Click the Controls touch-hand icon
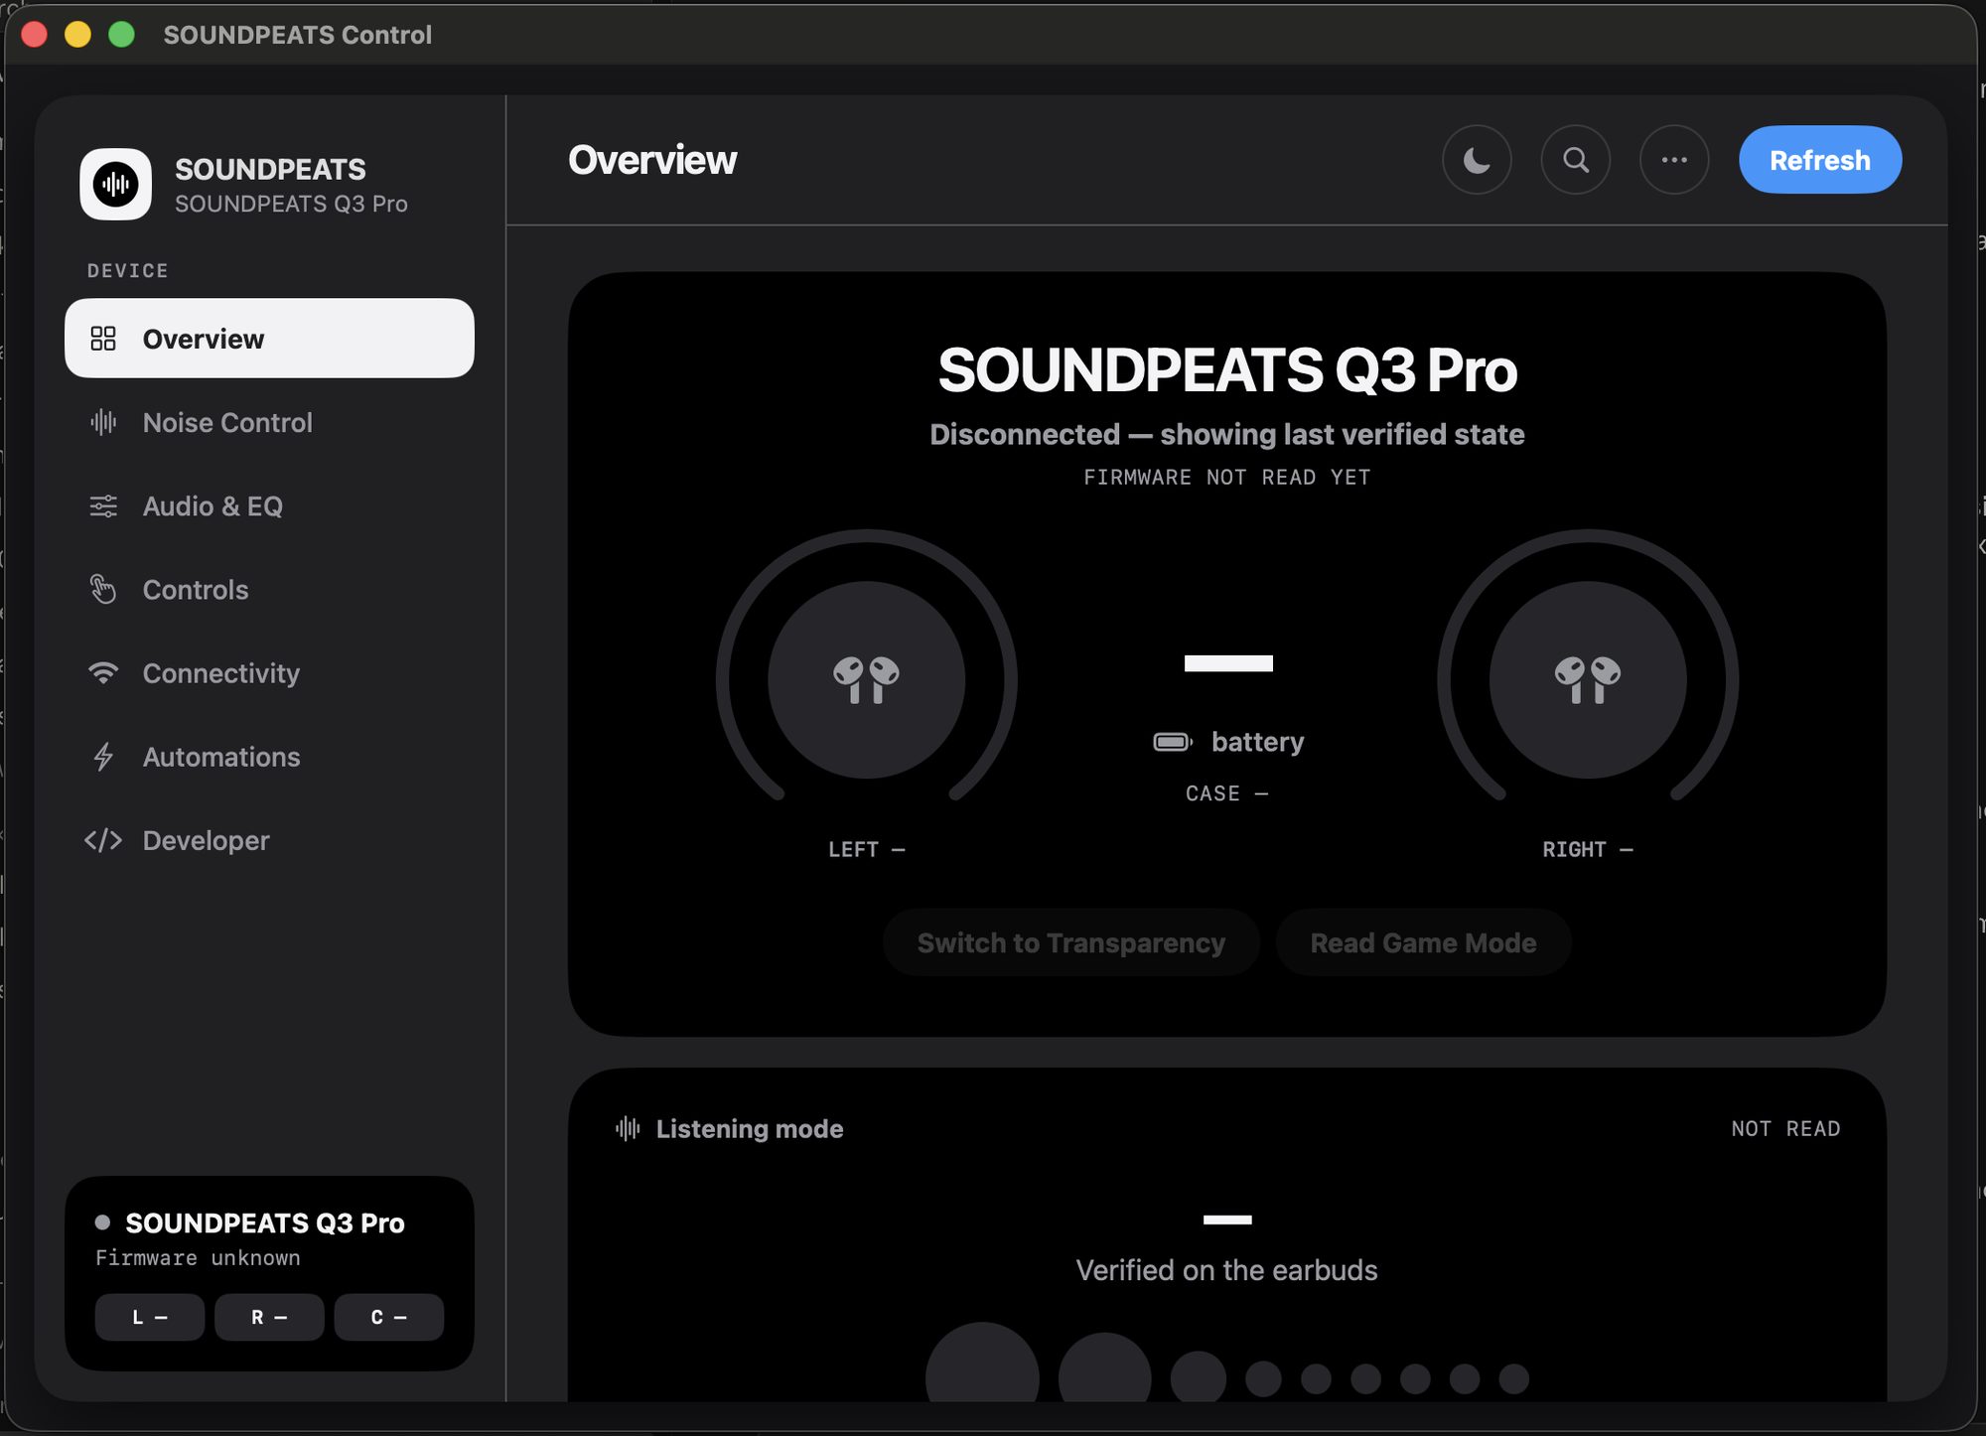 click(x=103, y=590)
